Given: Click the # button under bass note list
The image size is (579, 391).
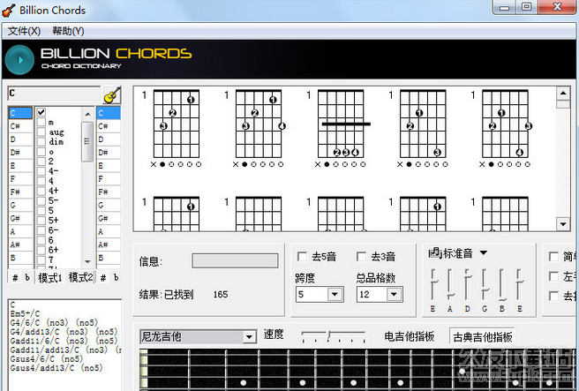Looking at the screenshot, I should tap(103, 278).
